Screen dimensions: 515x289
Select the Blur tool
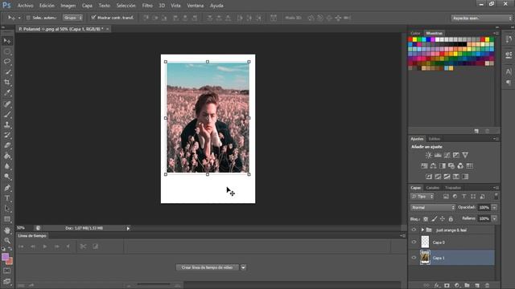tap(7, 166)
